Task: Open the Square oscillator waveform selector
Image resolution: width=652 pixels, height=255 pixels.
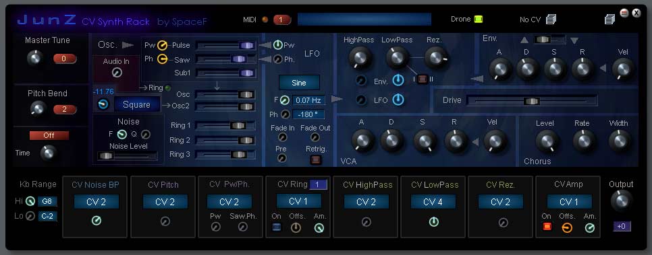Action: click(136, 104)
